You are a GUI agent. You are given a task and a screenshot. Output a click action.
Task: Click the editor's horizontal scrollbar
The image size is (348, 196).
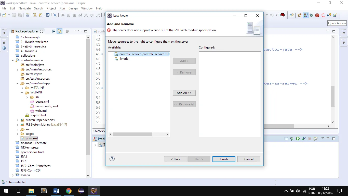(x=279, y=126)
